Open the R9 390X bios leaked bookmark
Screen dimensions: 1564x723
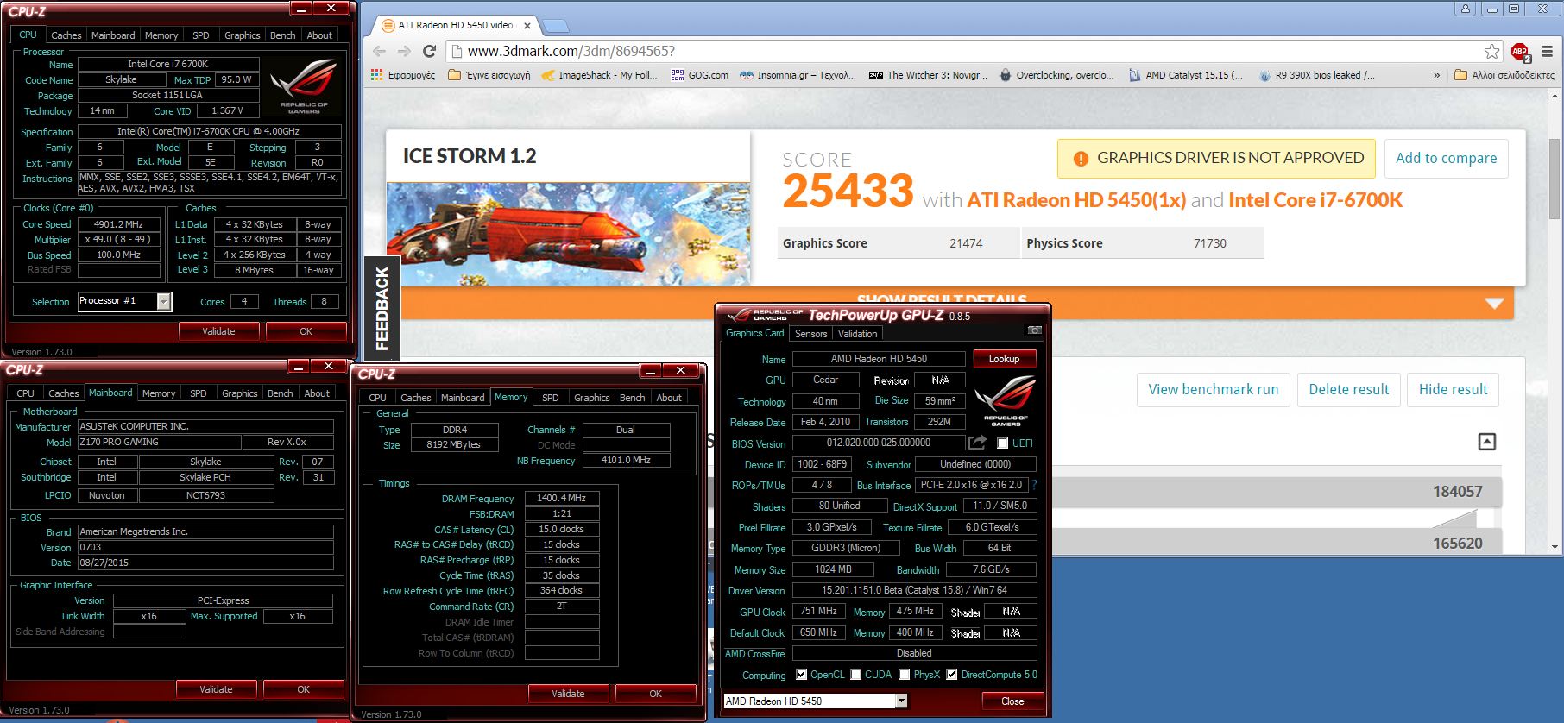point(1316,75)
